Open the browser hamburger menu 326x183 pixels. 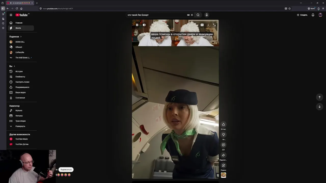[323, 8]
